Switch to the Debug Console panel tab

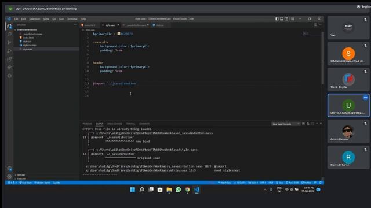[x=115, y=124]
